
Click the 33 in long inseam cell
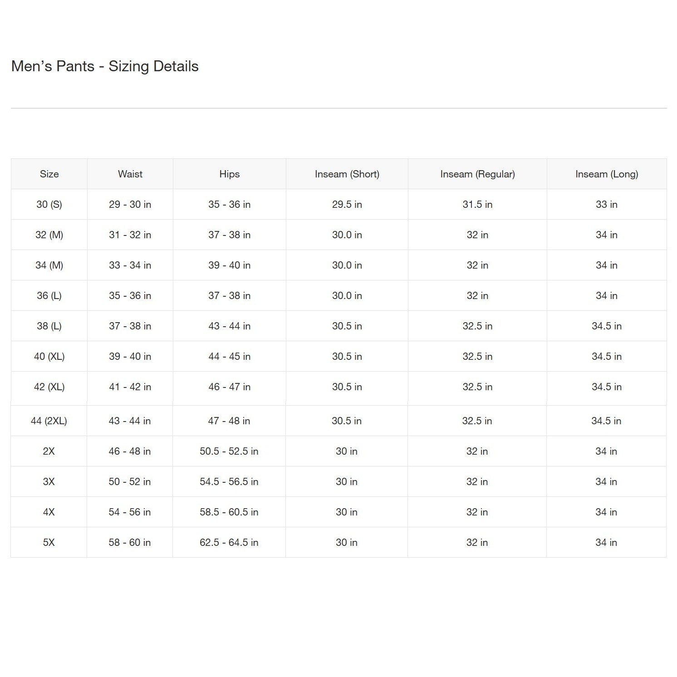pos(607,204)
